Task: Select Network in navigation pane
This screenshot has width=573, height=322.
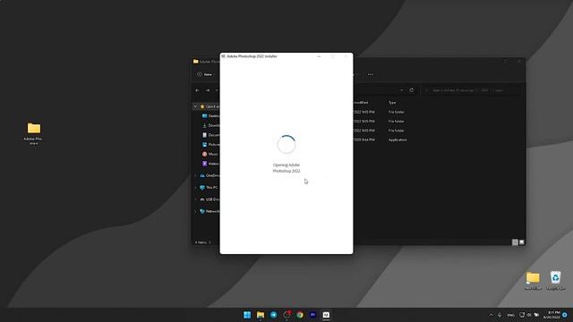Action: tap(210, 211)
